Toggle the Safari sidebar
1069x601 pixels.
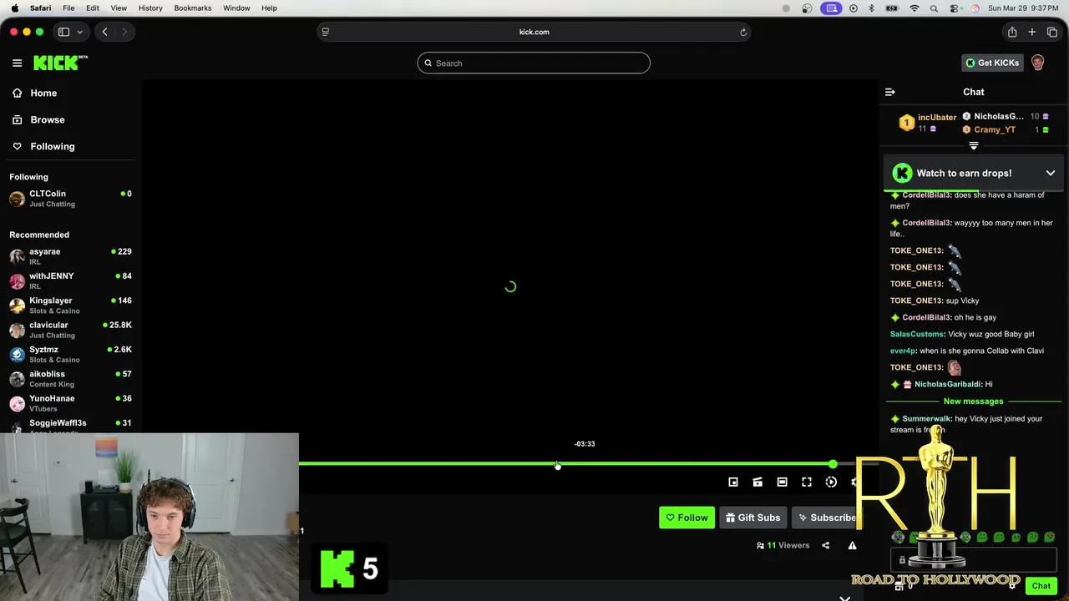(63, 32)
